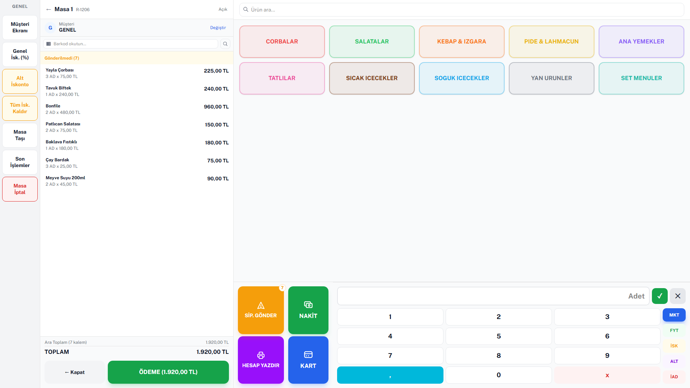This screenshot has height=388, width=690.
Task: Click the customer avatar G icon
Action: pos(50,28)
